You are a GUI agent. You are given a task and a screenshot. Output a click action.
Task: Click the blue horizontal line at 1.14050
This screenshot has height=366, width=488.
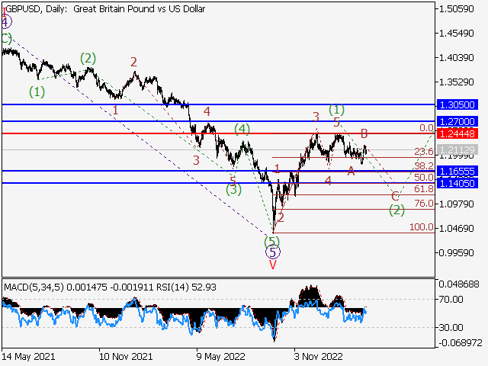[x=218, y=183]
